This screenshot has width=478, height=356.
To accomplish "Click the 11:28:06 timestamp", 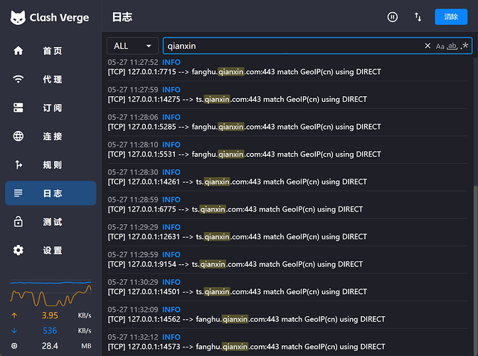I will [x=133, y=117].
